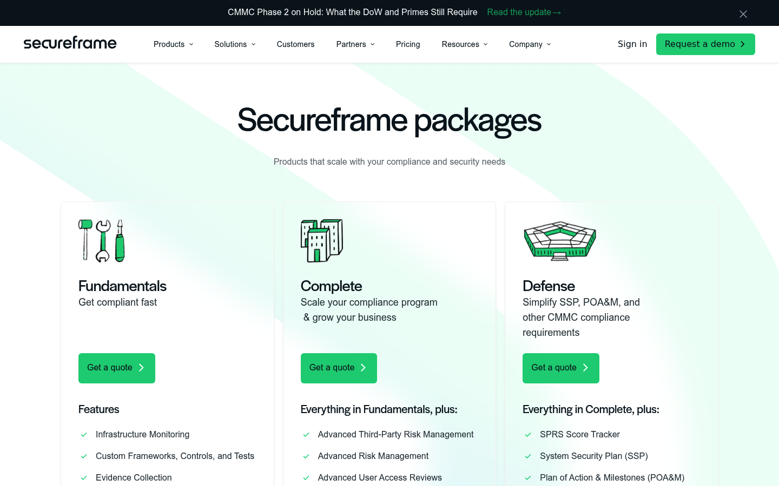Click the CMMC Phase 2 banner headline

click(352, 12)
